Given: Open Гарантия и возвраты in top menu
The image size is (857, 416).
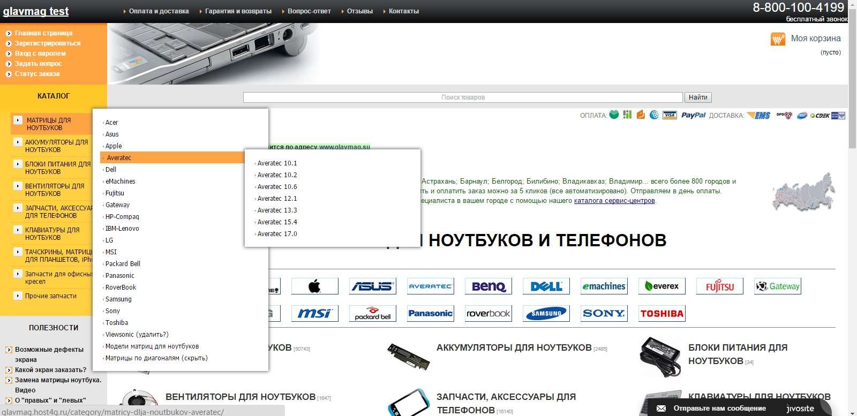Looking at the screenshot, I should 238,11.
